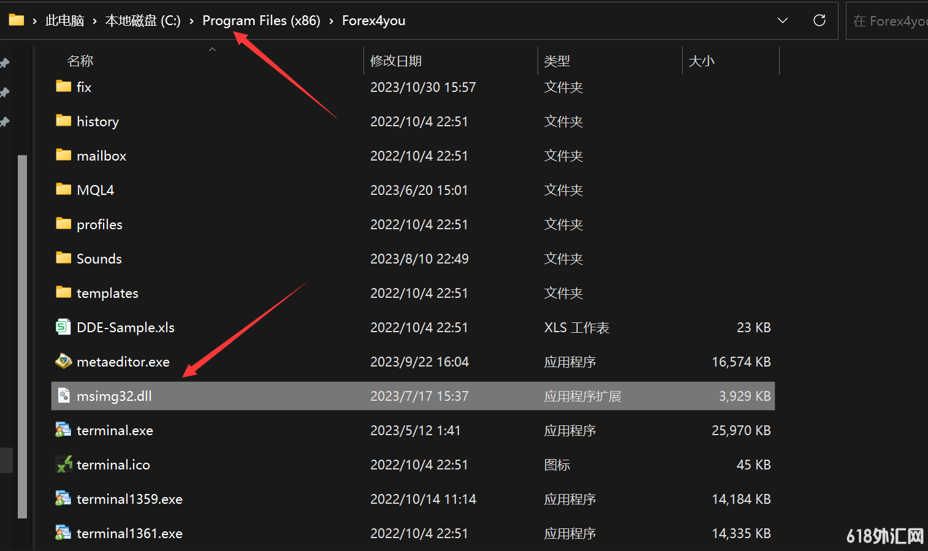Select the templates folder name
This screenshot has width=928, height=551.
(x=107, y=293)
